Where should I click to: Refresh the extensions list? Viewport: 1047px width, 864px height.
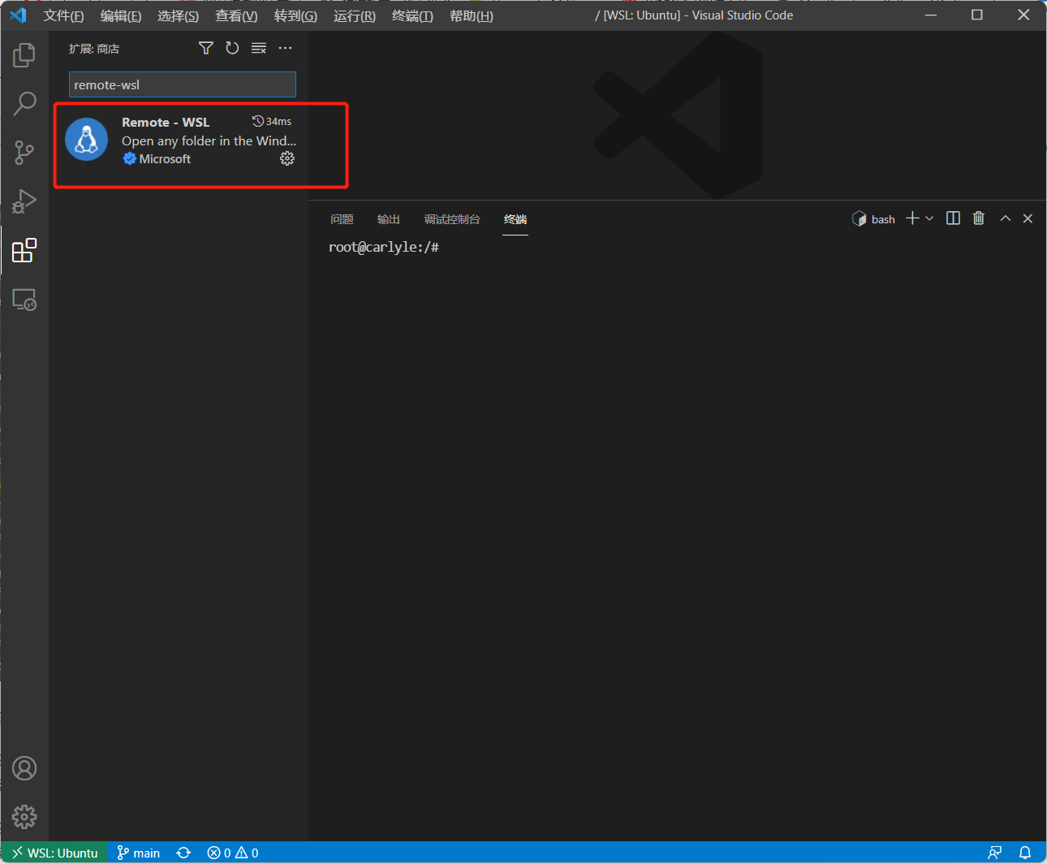click(x=232, y=48)
